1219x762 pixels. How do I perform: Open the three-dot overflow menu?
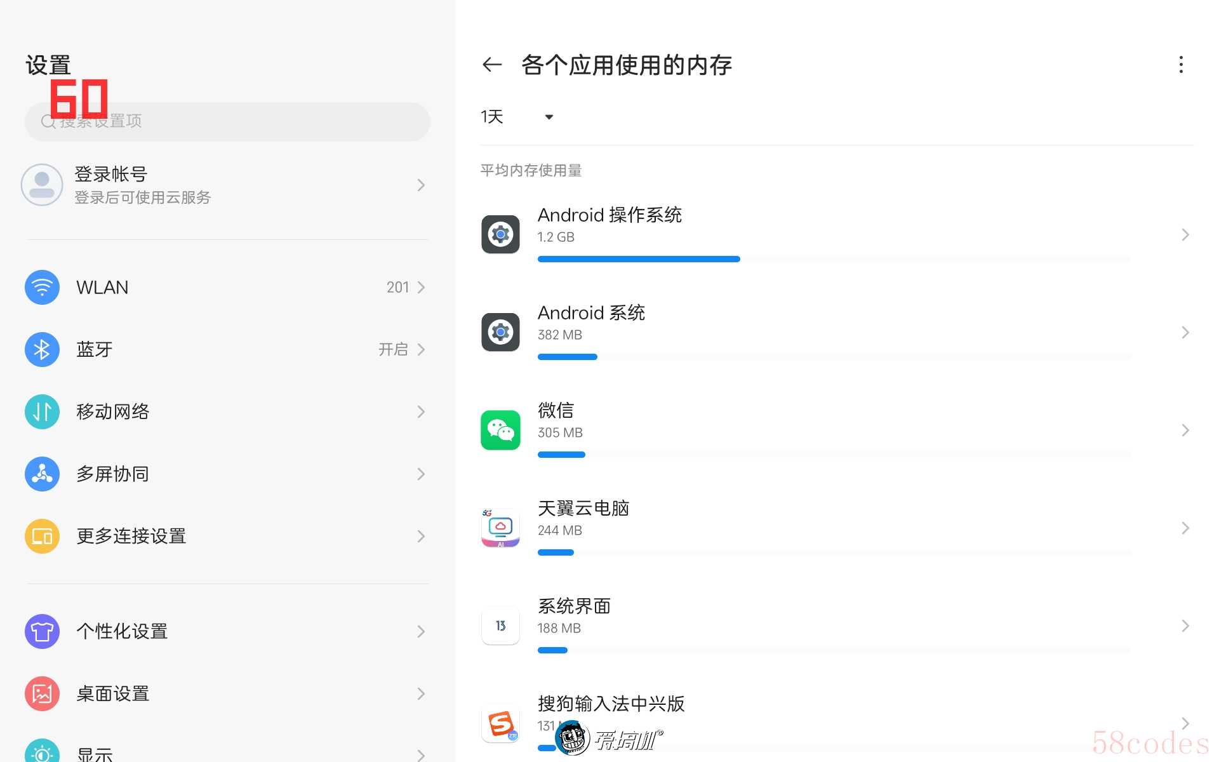tap(1180, 65)
